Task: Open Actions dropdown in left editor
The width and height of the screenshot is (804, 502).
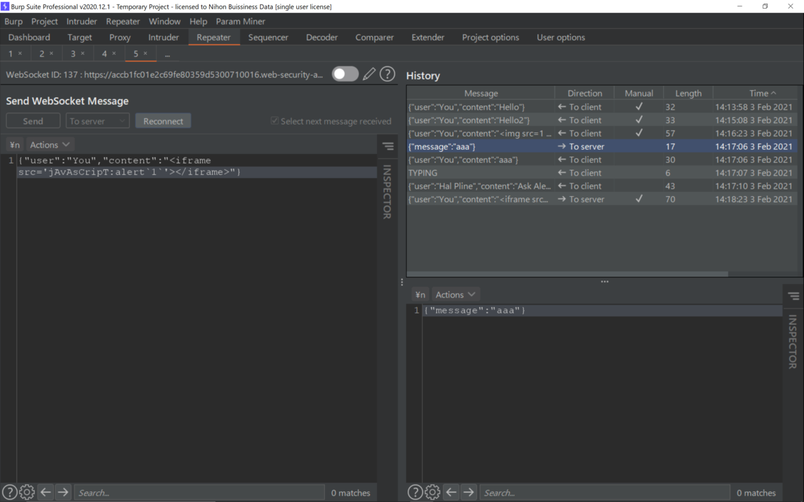Action: click(x=50, y=145)
